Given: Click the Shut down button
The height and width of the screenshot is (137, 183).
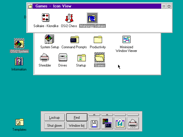Looking at the screenshot, I should tap(55, 125).
